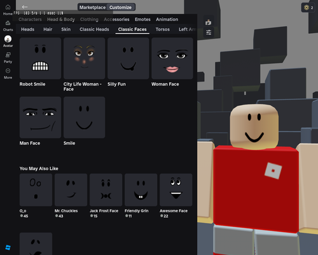This screenshot has width=318, height=255.
Task: Select the Avatar sidebar icon
Action: [8, 39]
